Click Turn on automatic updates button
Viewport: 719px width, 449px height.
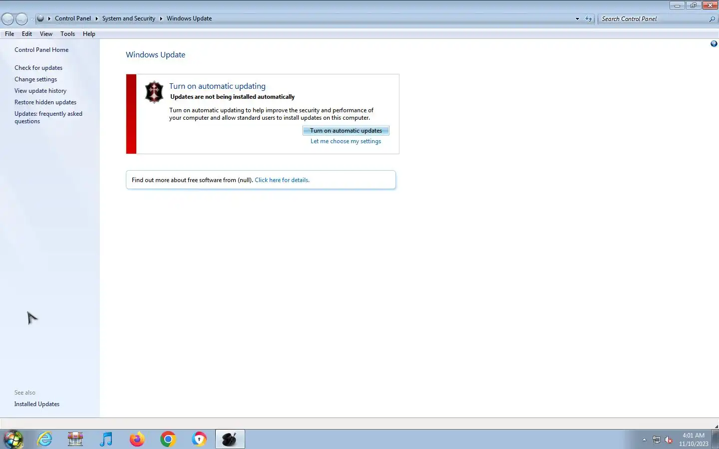pos(346,131)
